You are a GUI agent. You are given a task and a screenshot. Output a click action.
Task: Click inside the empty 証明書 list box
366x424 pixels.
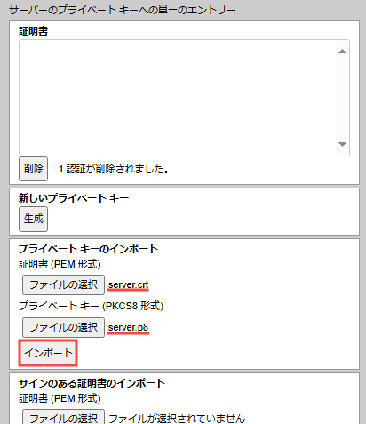pyautogui.click(x=178, y=98)
